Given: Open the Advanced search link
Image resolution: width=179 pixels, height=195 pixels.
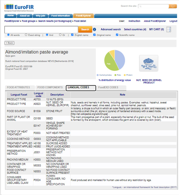Looking at the screenshot, I should tap(111, 30).
